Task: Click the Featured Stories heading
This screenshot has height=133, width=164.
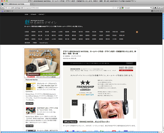Action: point(32,80)
